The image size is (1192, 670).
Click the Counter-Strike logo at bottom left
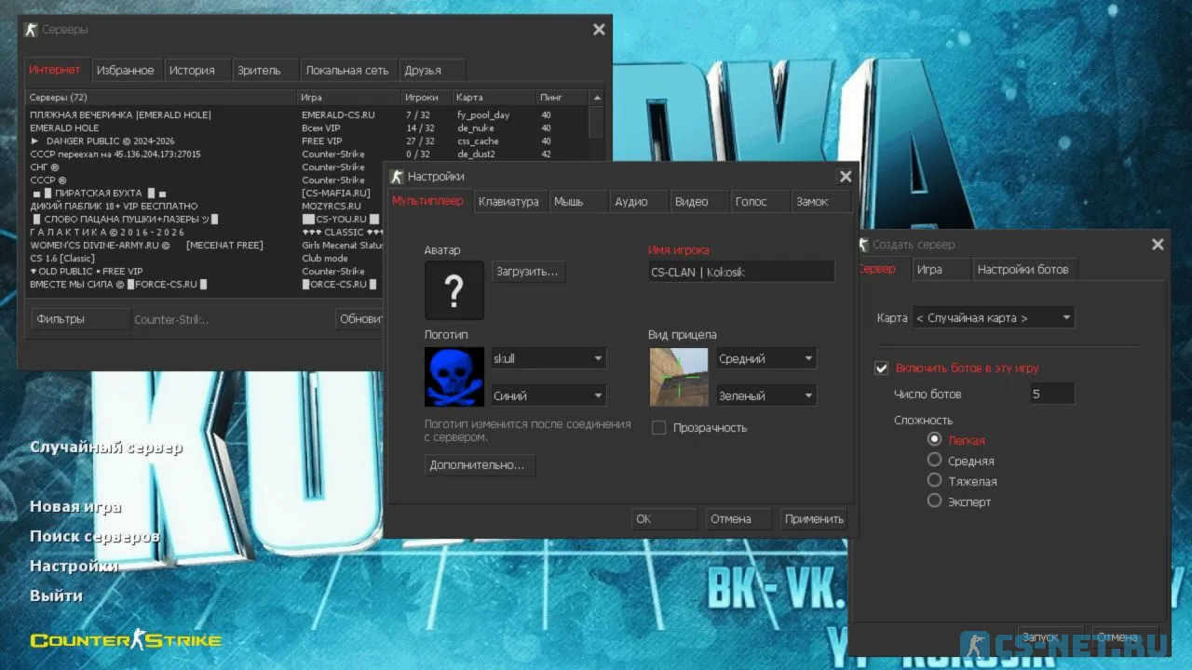(126, 640)
